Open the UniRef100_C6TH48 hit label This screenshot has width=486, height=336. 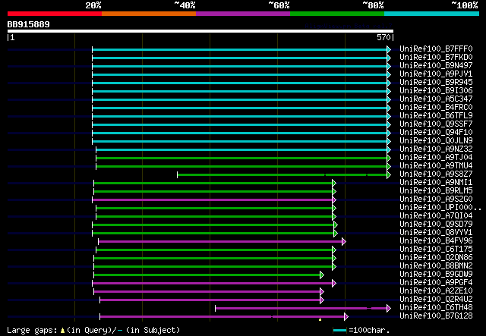tap(436, 308)
